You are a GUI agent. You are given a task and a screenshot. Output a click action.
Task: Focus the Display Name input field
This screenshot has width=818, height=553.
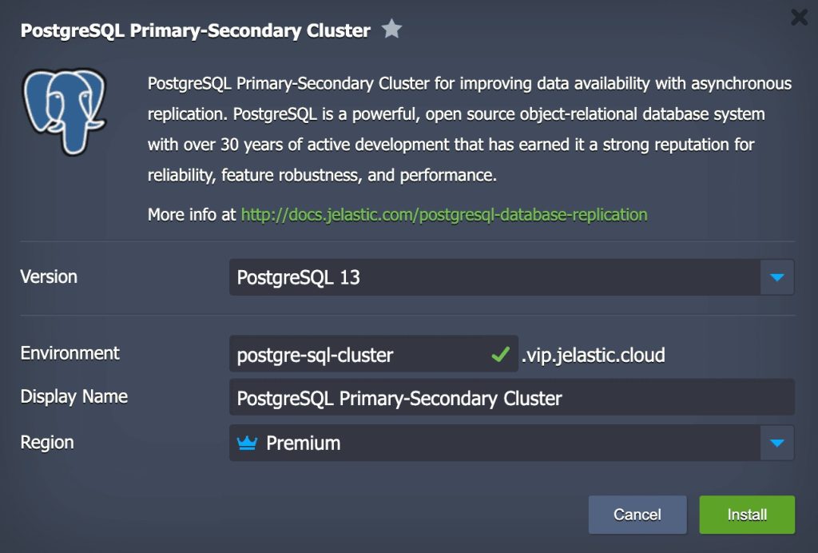[x=512, y=398]
